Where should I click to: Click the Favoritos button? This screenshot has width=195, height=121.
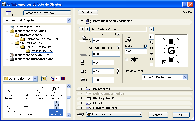88,12
